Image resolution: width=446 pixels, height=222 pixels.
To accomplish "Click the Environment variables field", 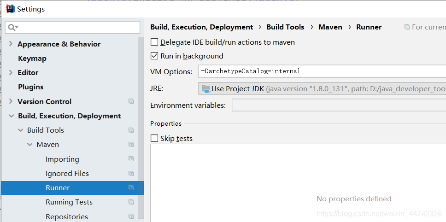I will [x=339, y=105].
